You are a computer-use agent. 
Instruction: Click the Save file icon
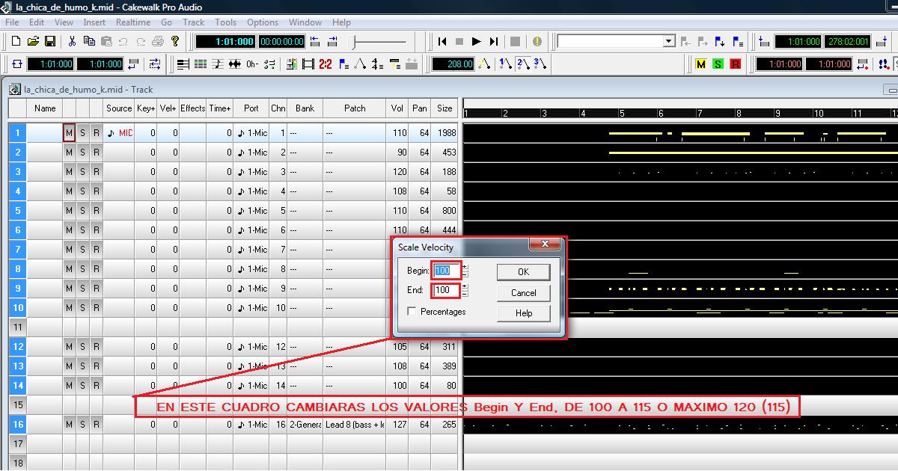[50, 42]
